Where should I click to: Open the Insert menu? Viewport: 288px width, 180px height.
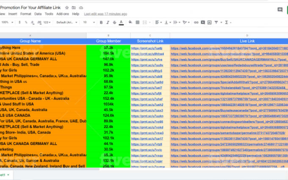click(12, 14)
